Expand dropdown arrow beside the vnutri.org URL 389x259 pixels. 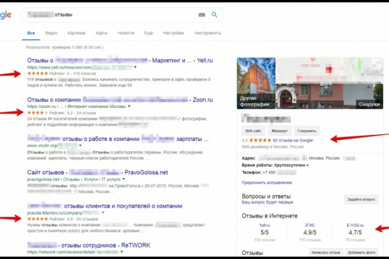[x=80, y=145]
